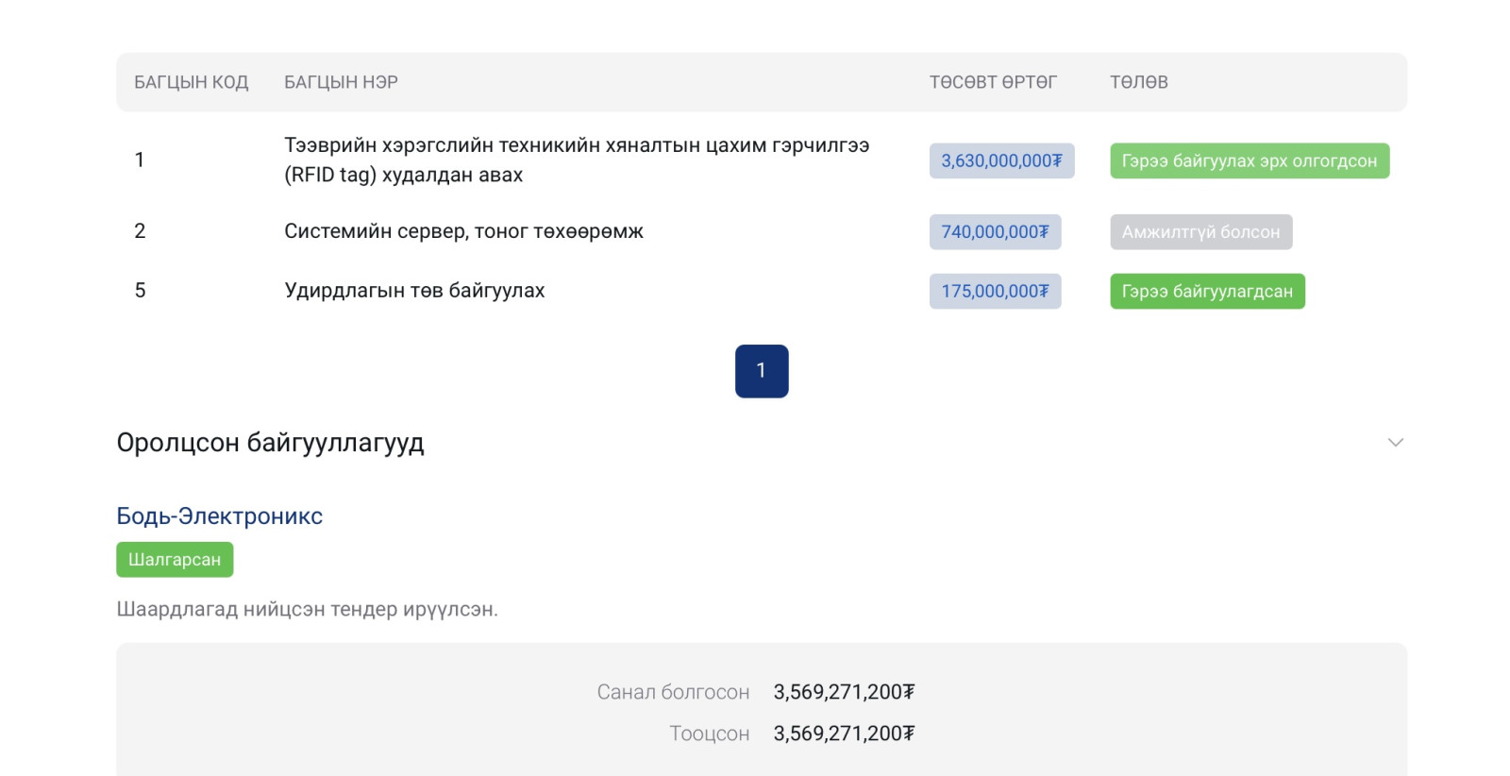Click the Шалгарсан status badge

coord(175,560)
